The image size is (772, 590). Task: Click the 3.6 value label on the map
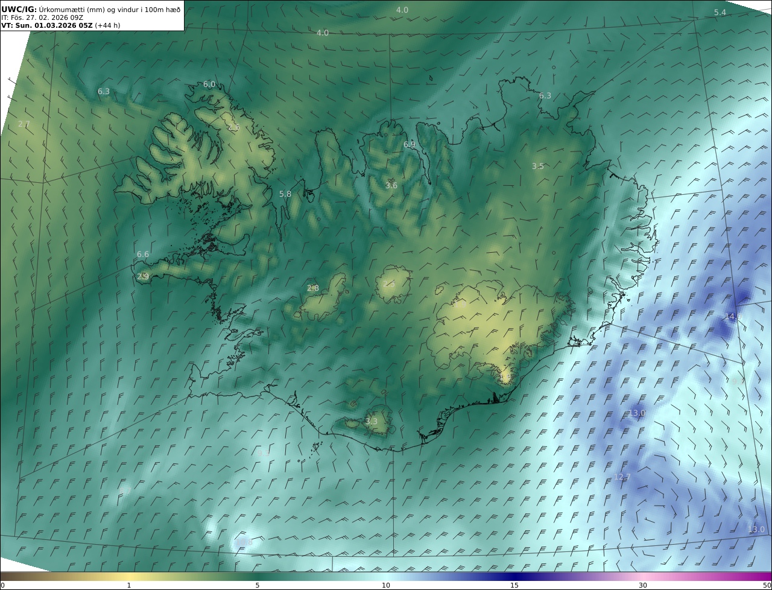tap(391, 186)
